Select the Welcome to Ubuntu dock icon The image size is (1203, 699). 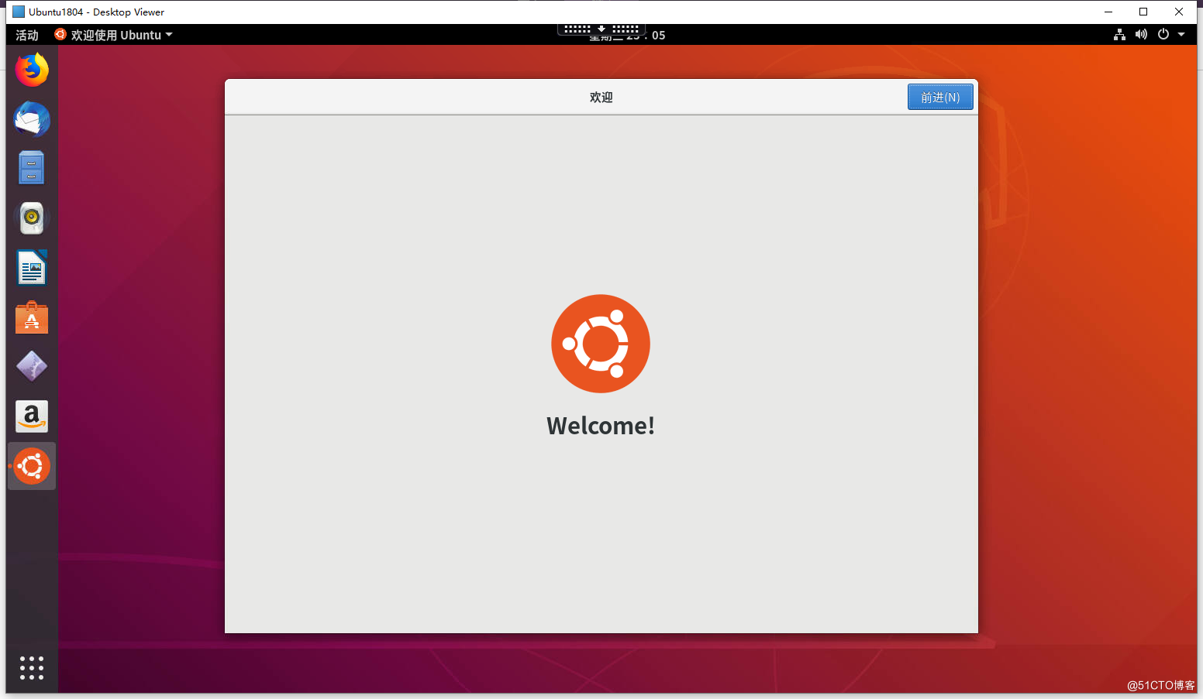click(32, 466)
